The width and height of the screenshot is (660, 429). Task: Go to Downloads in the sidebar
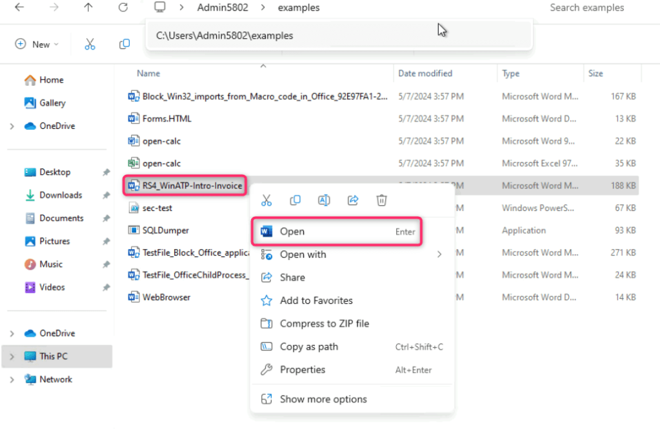61,195
